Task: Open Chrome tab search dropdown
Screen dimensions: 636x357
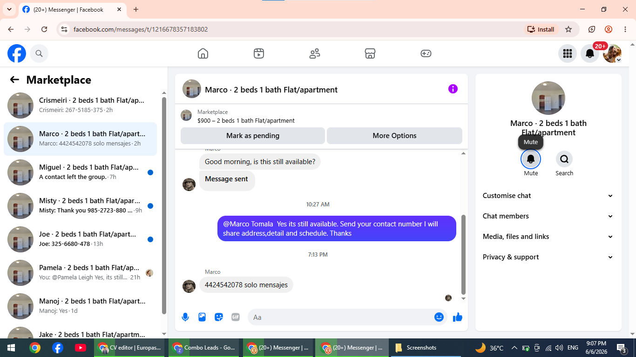Action: [9, 9]
